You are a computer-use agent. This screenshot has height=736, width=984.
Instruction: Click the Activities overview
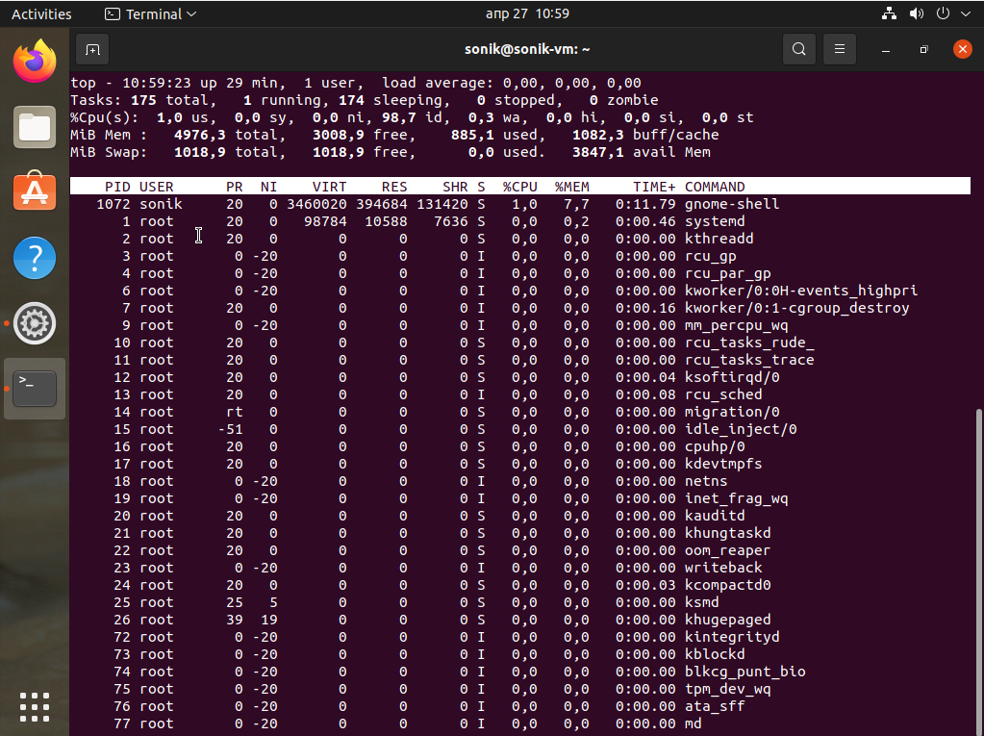coord(41,13)
